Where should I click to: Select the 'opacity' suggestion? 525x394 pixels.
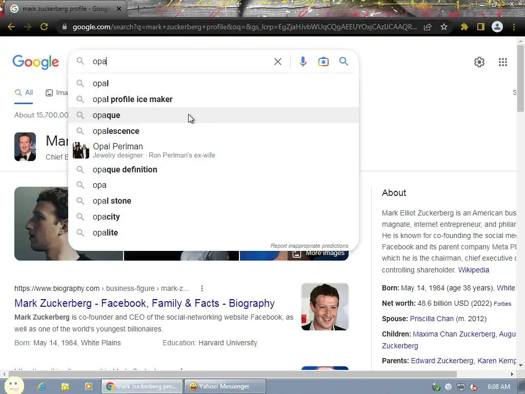[x=213, y=217]
